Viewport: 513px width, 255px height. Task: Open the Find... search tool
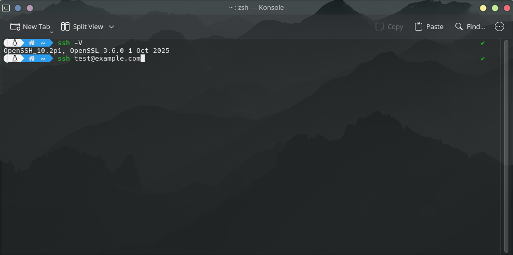coord(470,26)
